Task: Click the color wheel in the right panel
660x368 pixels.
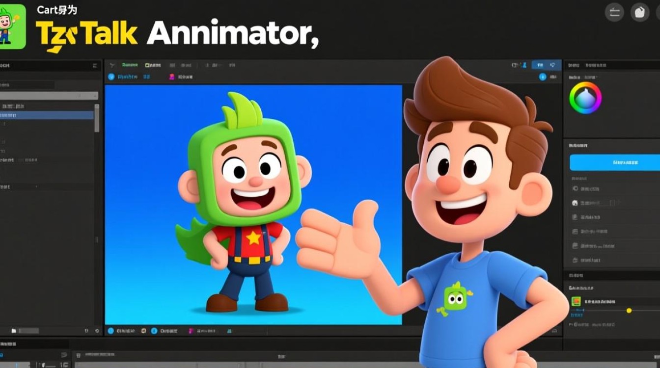Action: click(585, 98)
